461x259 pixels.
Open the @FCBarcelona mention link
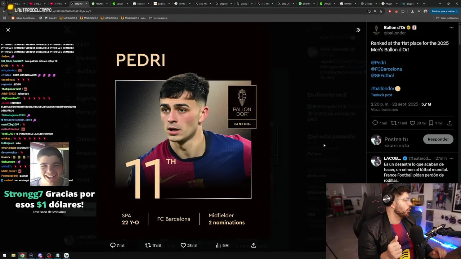(386, 69)
